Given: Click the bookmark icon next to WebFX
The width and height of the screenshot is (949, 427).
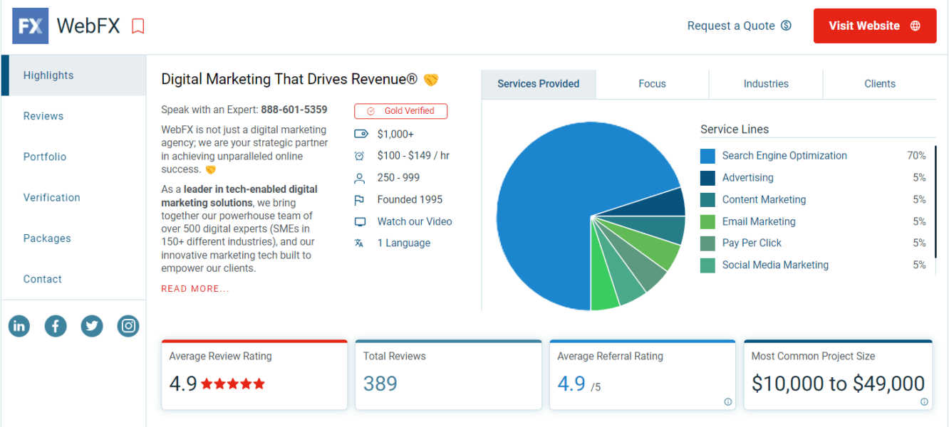Looking at the screenshot, I should (138, 25).
